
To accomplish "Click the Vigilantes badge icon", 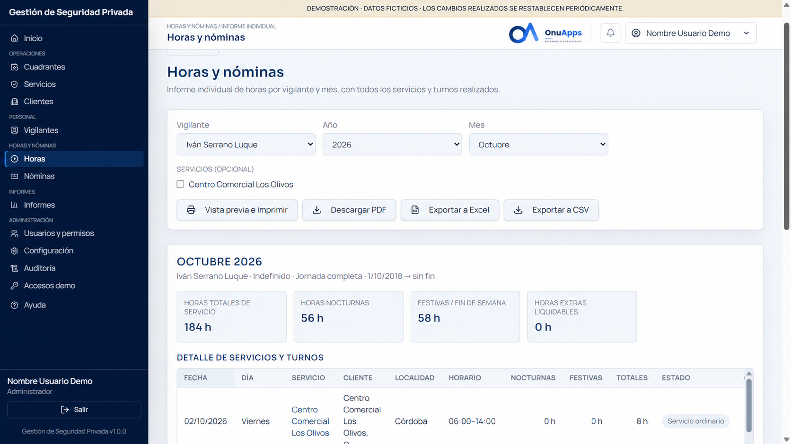I will point(15,130).
